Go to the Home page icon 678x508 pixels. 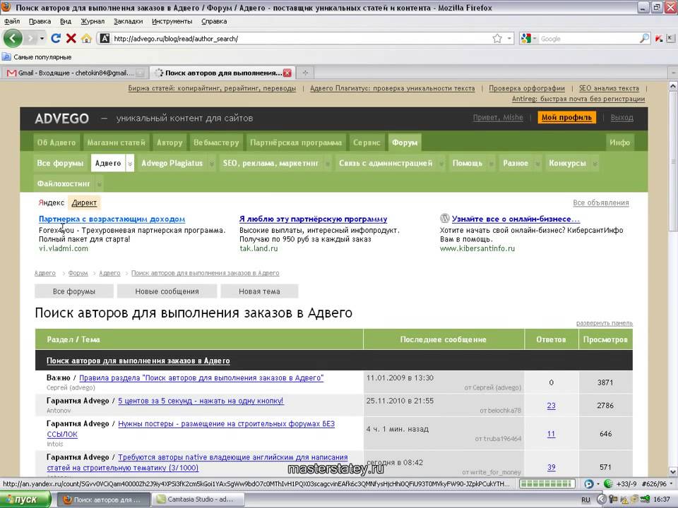pyautogui.click(x=86, y=38)
